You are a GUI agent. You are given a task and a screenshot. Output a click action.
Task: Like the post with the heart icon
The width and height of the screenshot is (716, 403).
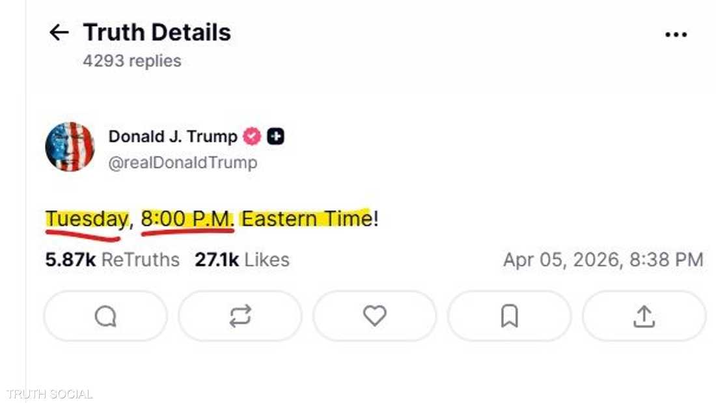coord(375,316)
